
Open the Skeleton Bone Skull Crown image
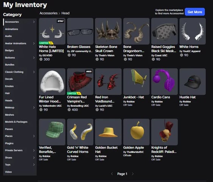tap(108, 31)
